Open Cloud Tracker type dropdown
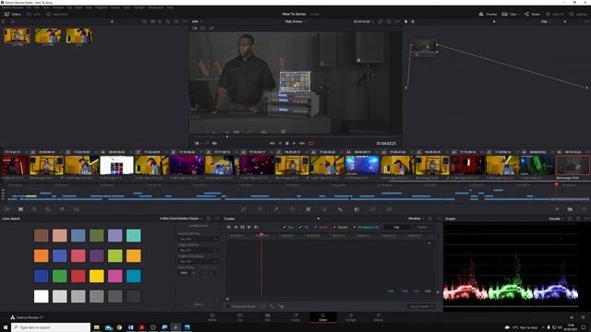 pyautogui.click(x=421, y=306)
